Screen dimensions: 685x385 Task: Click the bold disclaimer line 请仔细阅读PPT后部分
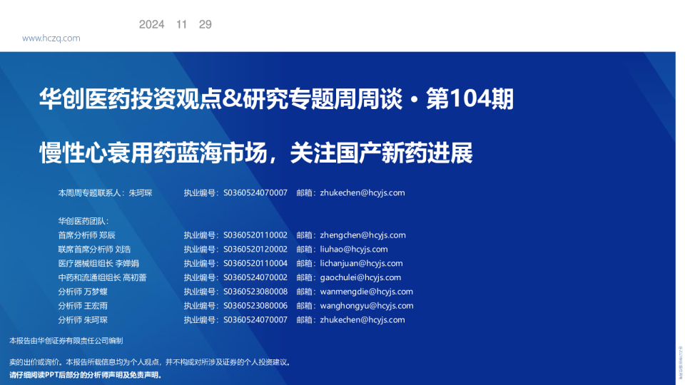click(86, 374)
